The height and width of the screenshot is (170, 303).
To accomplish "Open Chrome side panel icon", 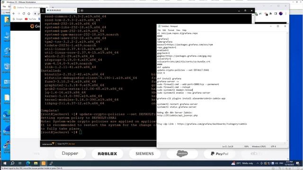I will click(x=276, y=14).
